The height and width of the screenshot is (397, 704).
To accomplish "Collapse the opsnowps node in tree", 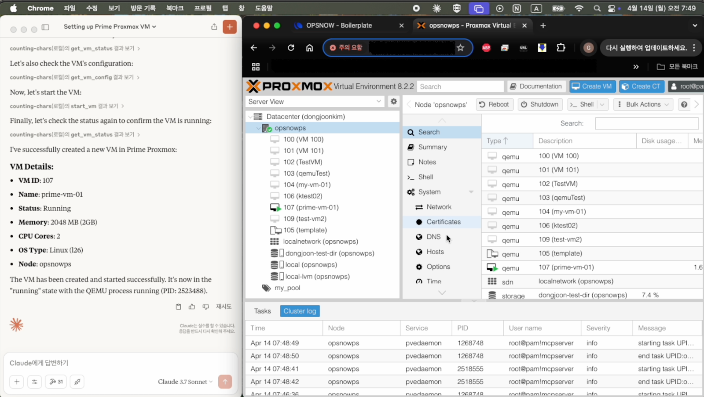I will 258,128.
